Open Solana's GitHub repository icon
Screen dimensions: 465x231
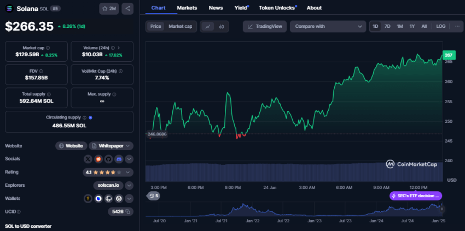[108, 159]
